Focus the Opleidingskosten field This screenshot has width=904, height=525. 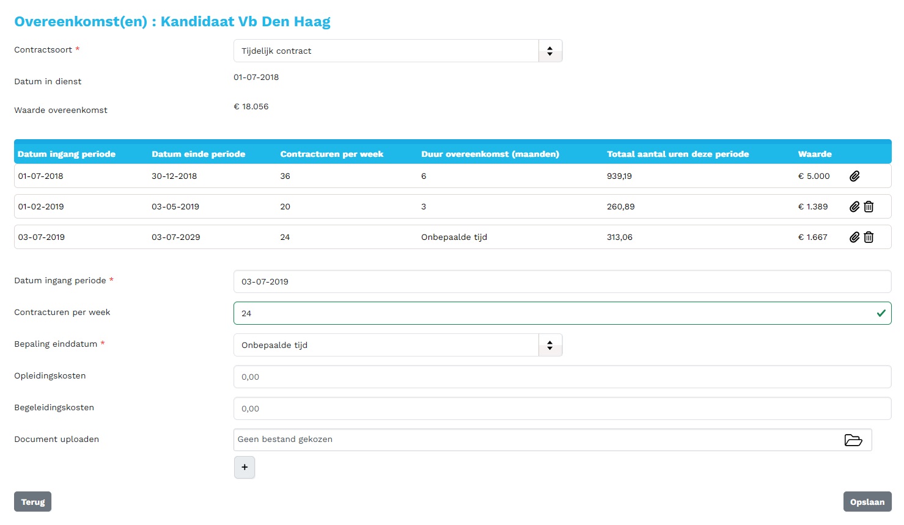click(562, 377)
